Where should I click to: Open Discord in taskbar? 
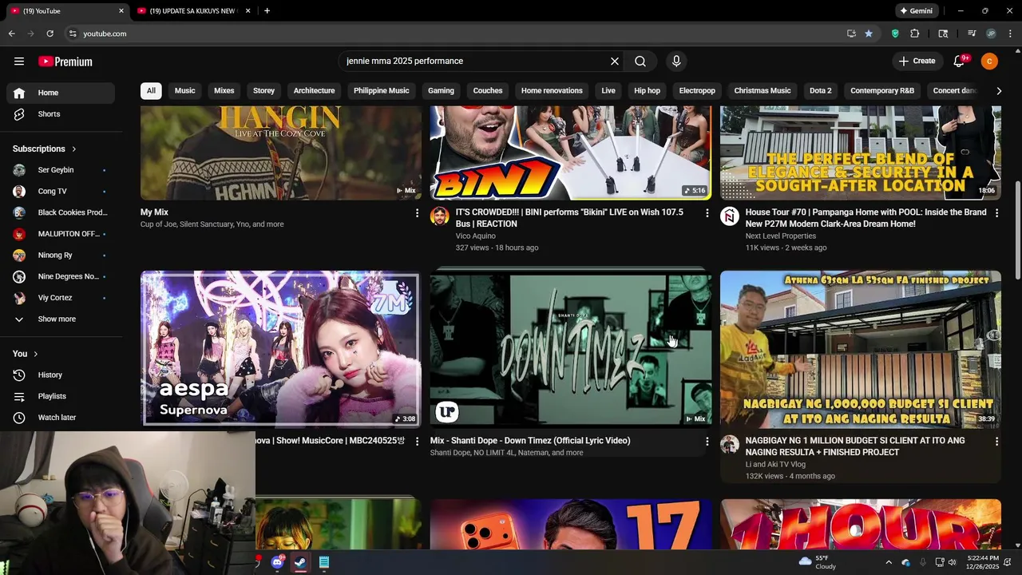277,562
